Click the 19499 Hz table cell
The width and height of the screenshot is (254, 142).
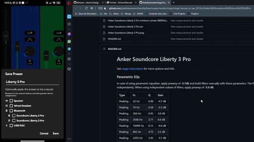coord(139,126)
